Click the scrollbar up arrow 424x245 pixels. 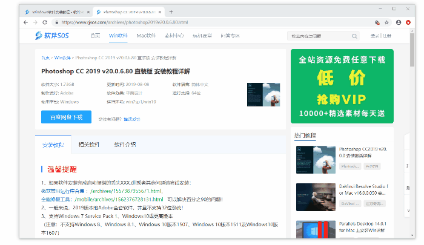(x=412, y=31)
